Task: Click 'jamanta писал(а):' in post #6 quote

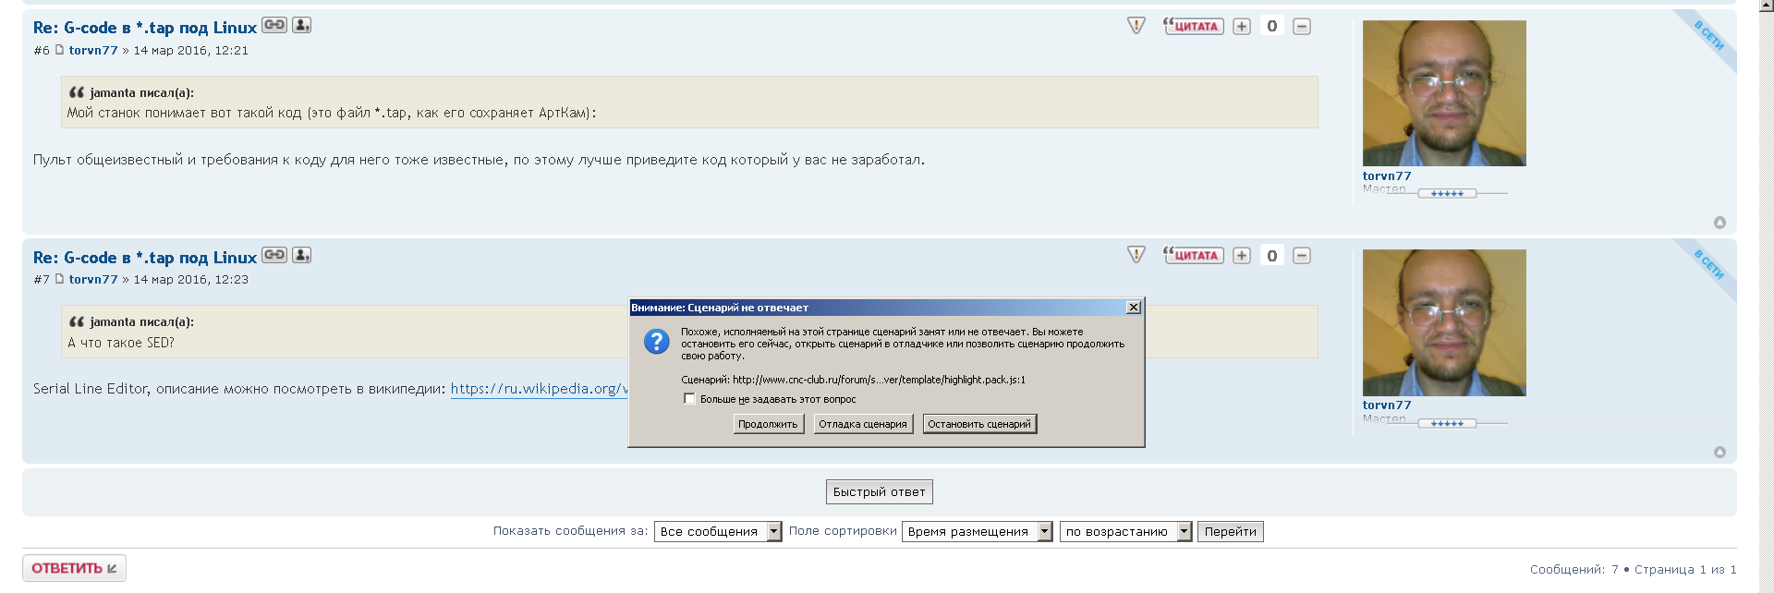Action: click(141, 93)
